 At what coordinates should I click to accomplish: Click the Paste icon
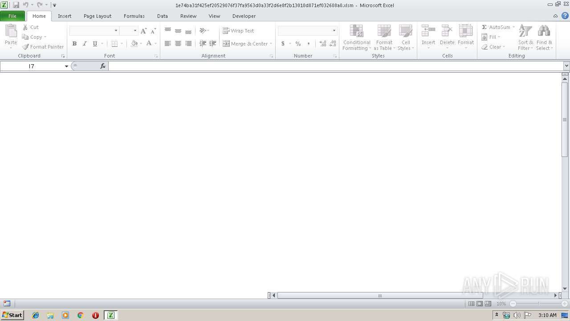point(11,31)
